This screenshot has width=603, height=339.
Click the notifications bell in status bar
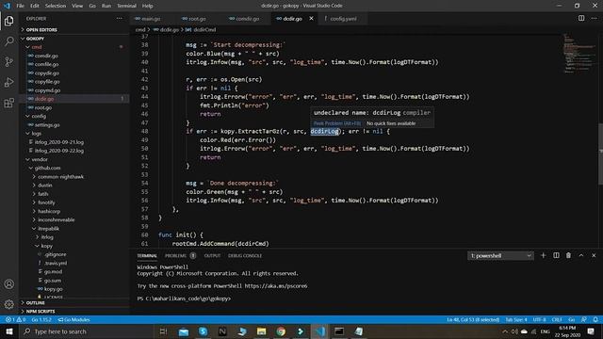pos(595,319)
